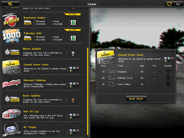
Task: Click the A class badge in Ubermart Challenge row
Action: click(78, 84)
